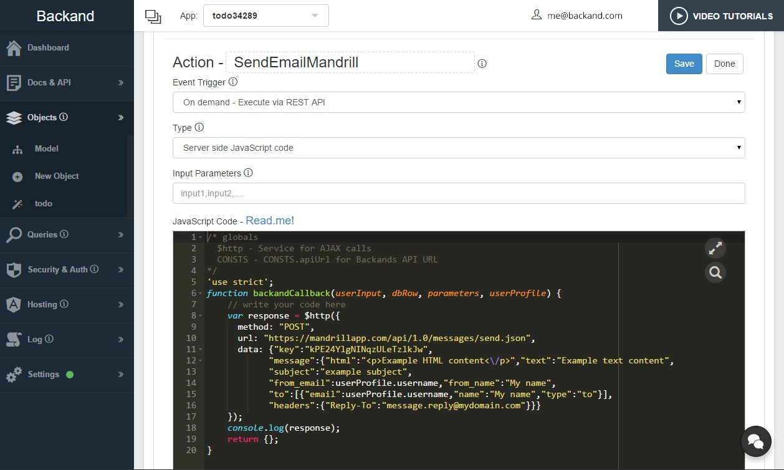Open the Type dropdown
This screenshot has width=784, height=470.
tap(459, 148)
